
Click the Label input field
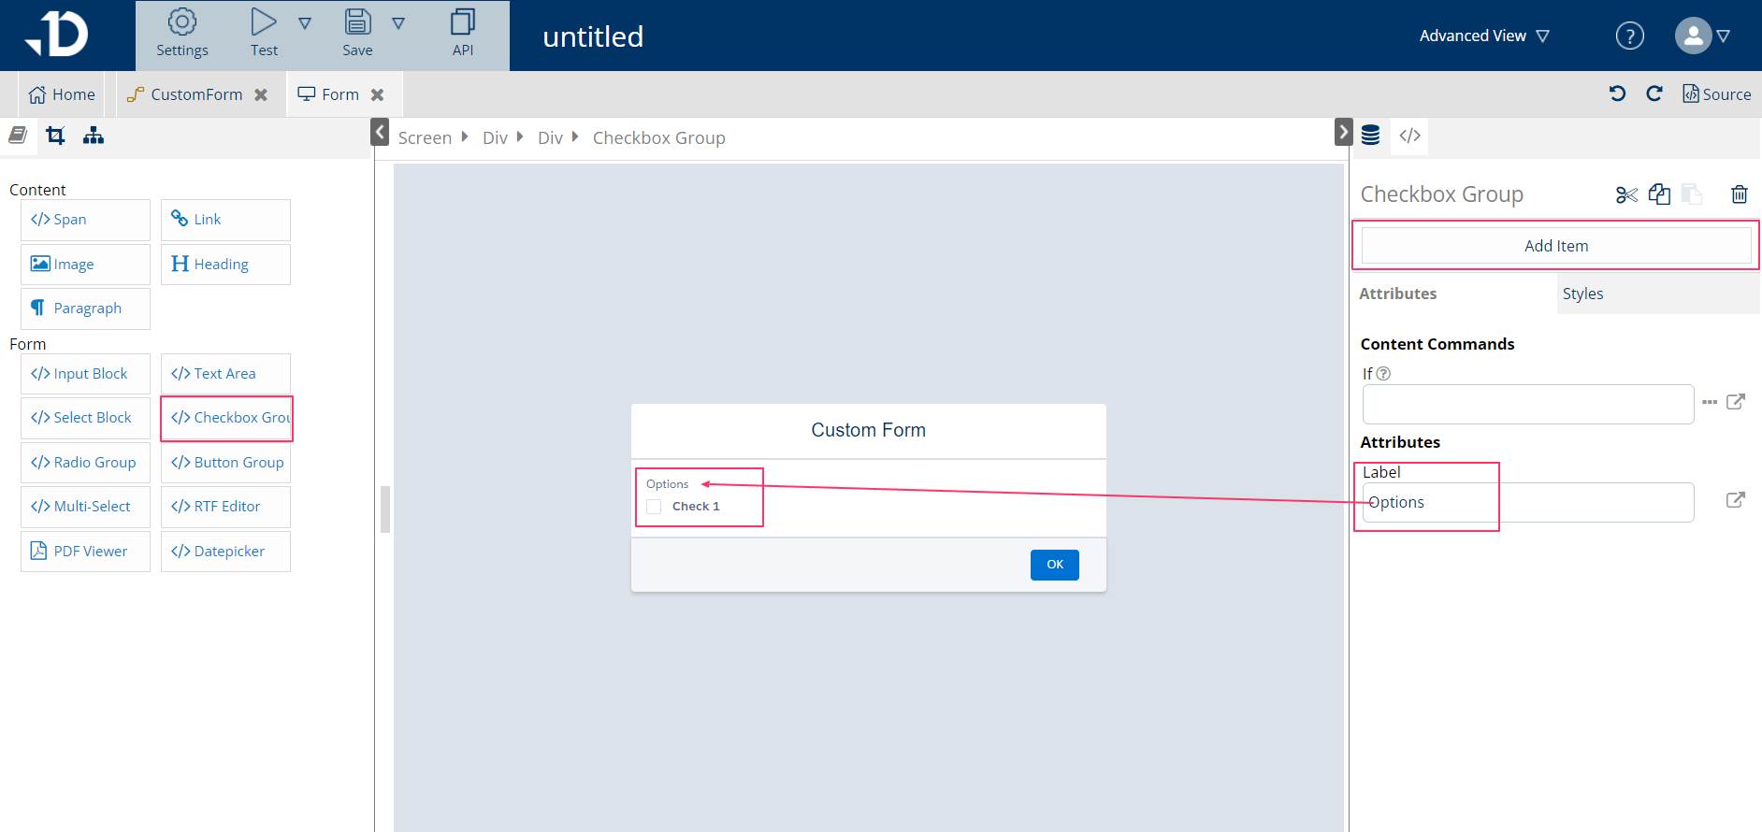click(x=1527, y=503)
